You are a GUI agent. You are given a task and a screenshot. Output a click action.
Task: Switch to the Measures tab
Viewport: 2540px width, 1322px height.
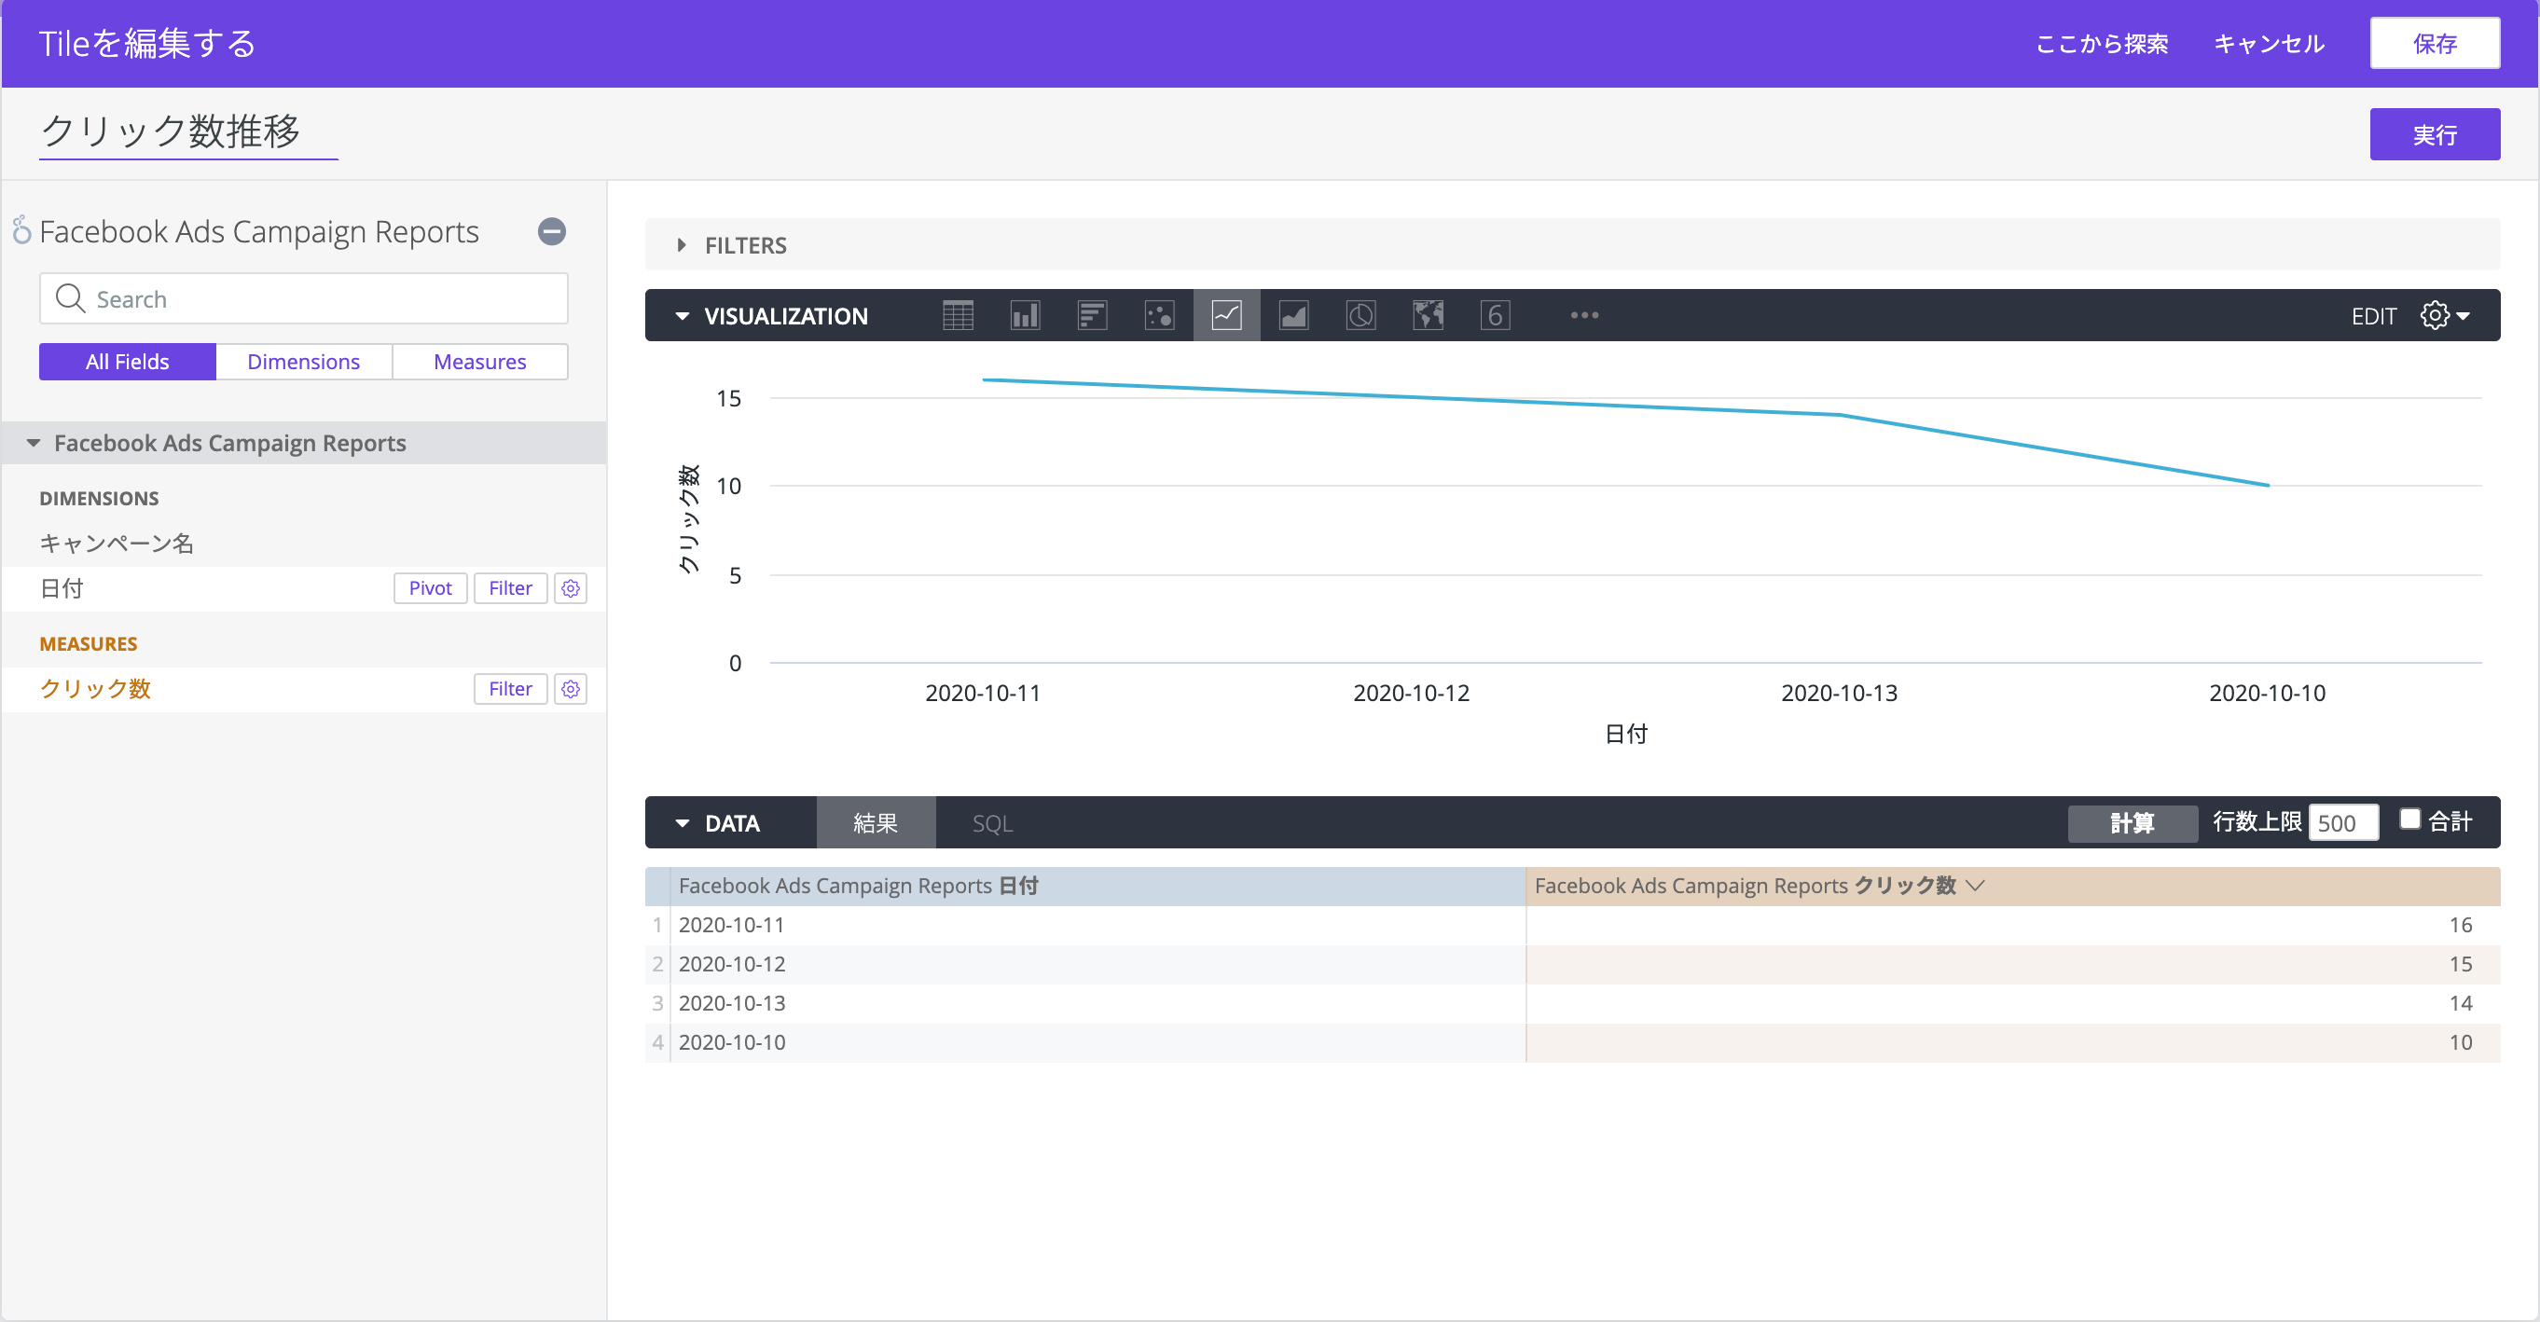click(x=480, y=362)
